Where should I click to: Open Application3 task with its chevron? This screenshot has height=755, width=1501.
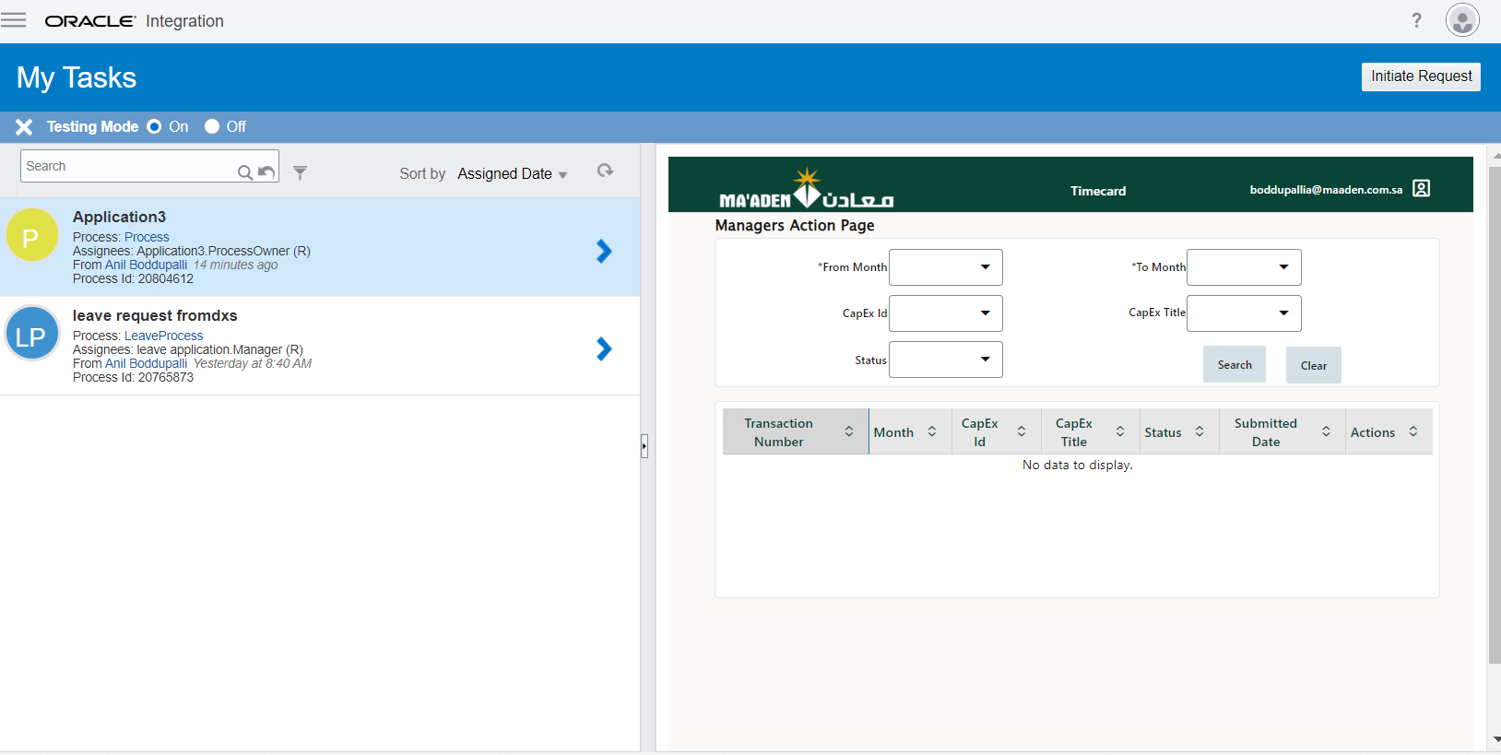click(x=604, y=251)
